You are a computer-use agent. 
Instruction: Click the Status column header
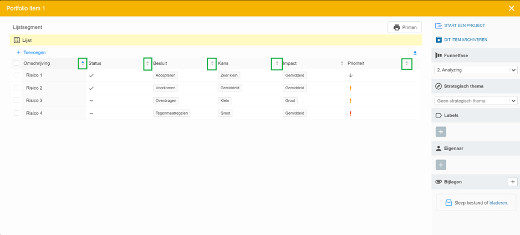pyautogui.click(x=95, y=63)
